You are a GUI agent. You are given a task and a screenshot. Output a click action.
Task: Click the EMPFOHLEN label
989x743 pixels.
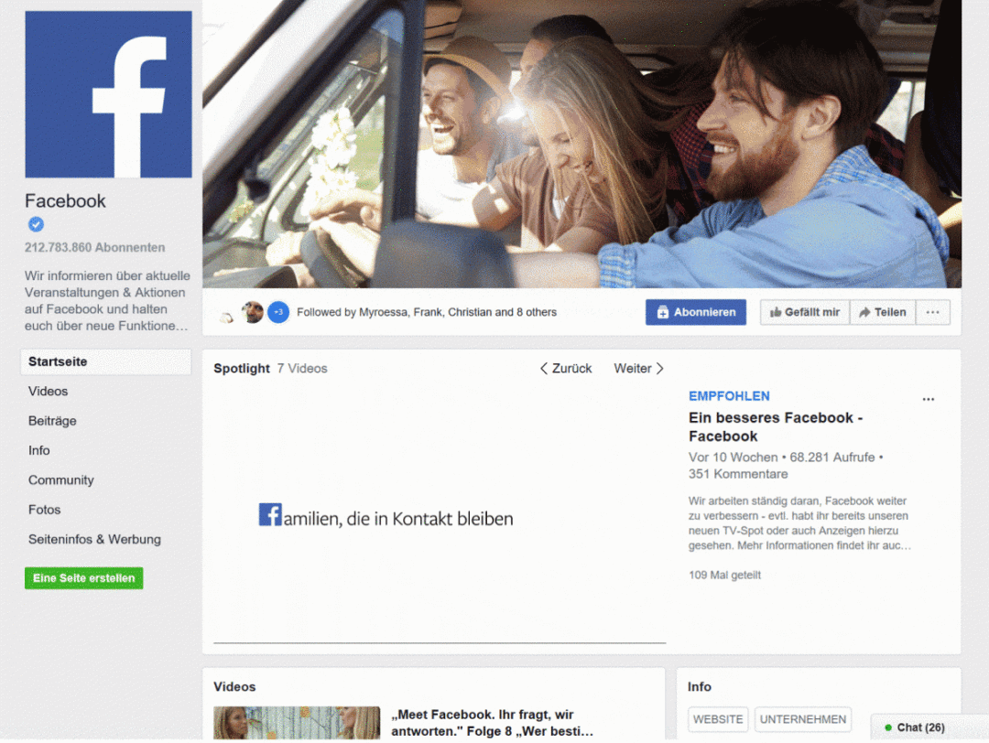(x=729, y=396)
